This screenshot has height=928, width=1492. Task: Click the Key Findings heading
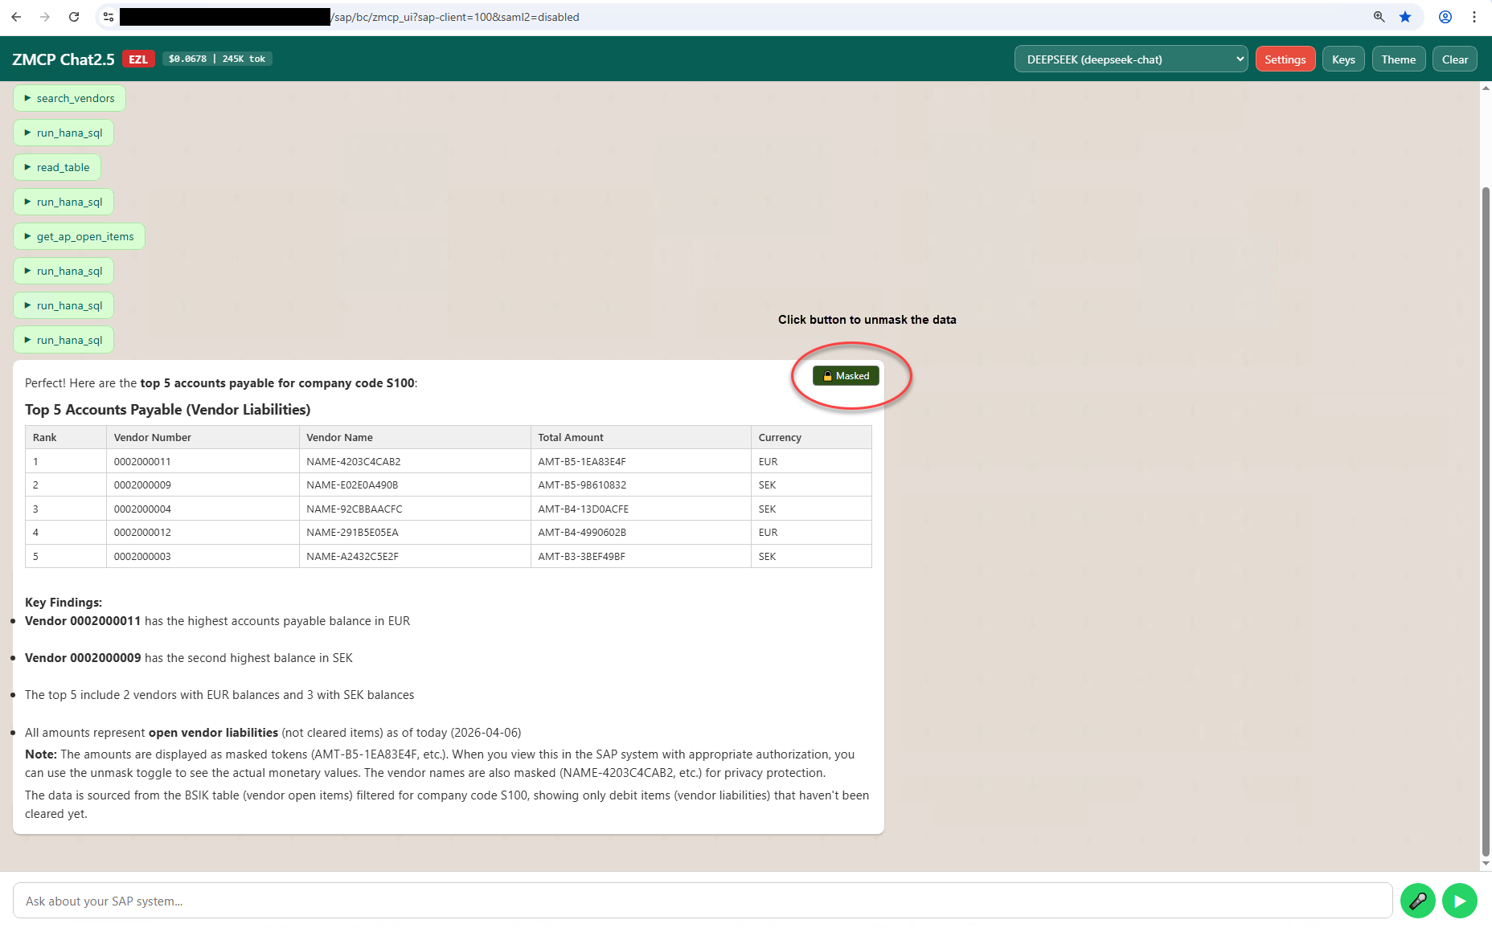64,602
